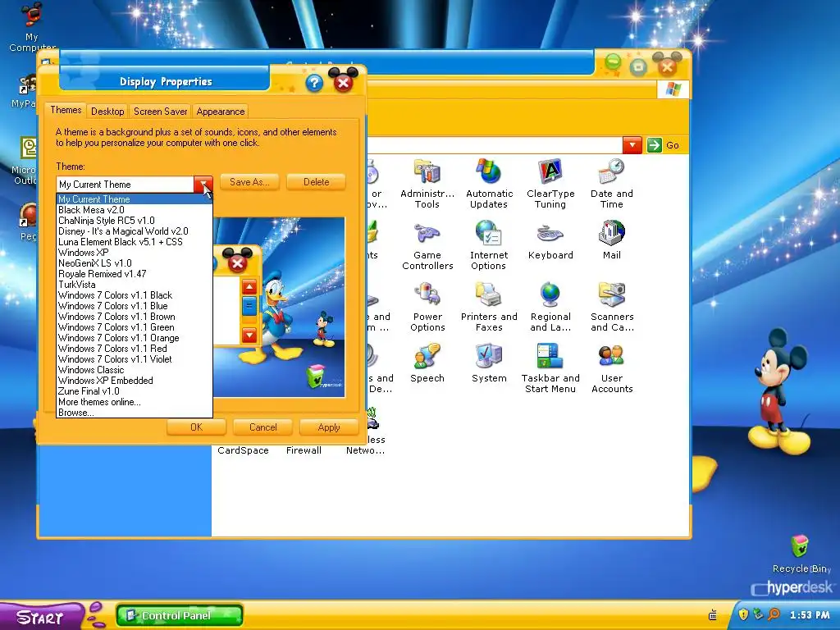Select Windows 7 Colors v1.1 Green

tap(135, 327)
